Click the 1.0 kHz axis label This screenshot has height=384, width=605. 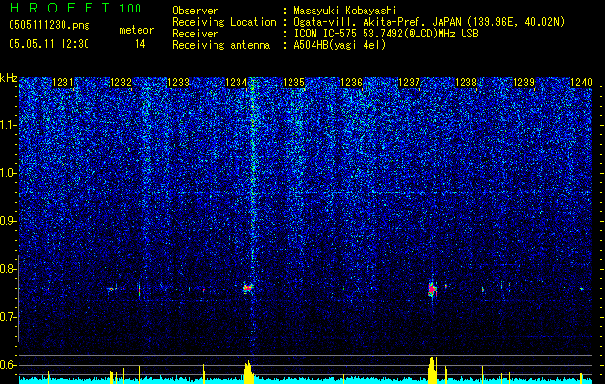[9, 173]
